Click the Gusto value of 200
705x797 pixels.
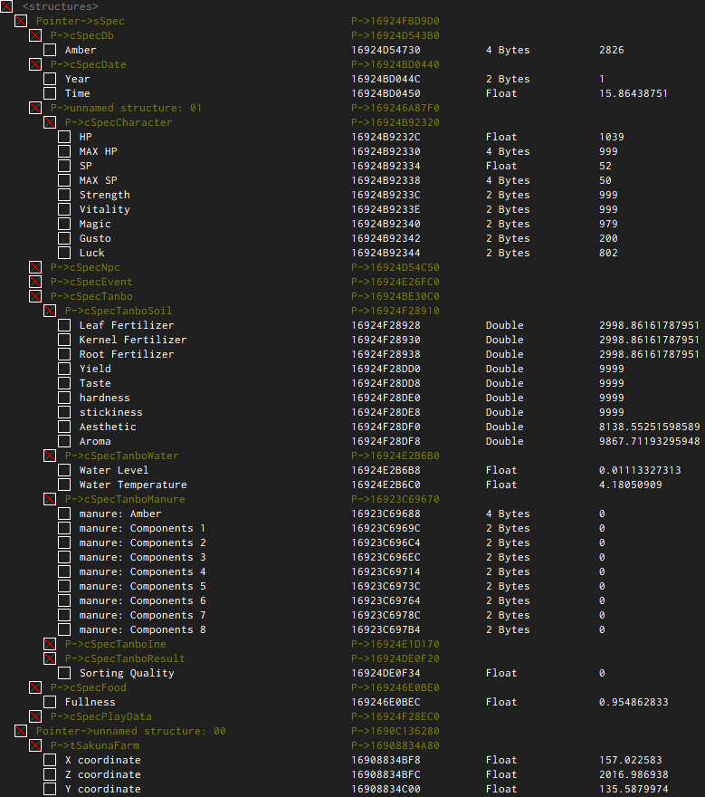(x=608, y=238)
